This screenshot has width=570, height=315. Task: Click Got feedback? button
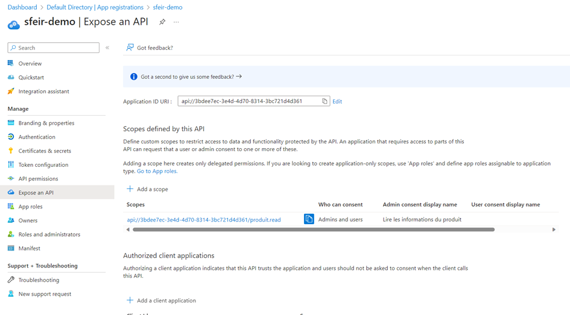pyautogui.click(x=150, y=48)
